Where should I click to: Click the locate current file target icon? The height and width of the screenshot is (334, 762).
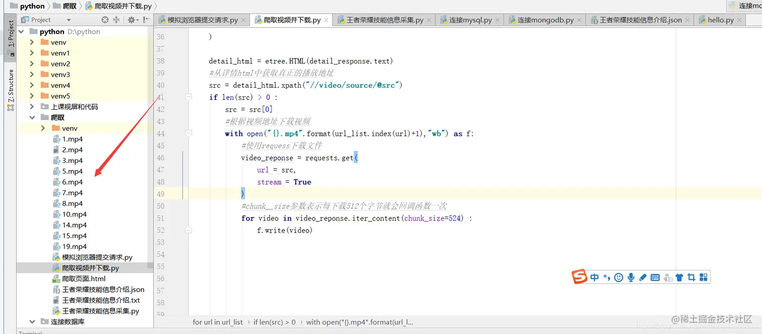coord(105,20)
